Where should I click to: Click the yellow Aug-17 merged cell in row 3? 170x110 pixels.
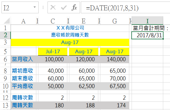[x=70, y=43]
